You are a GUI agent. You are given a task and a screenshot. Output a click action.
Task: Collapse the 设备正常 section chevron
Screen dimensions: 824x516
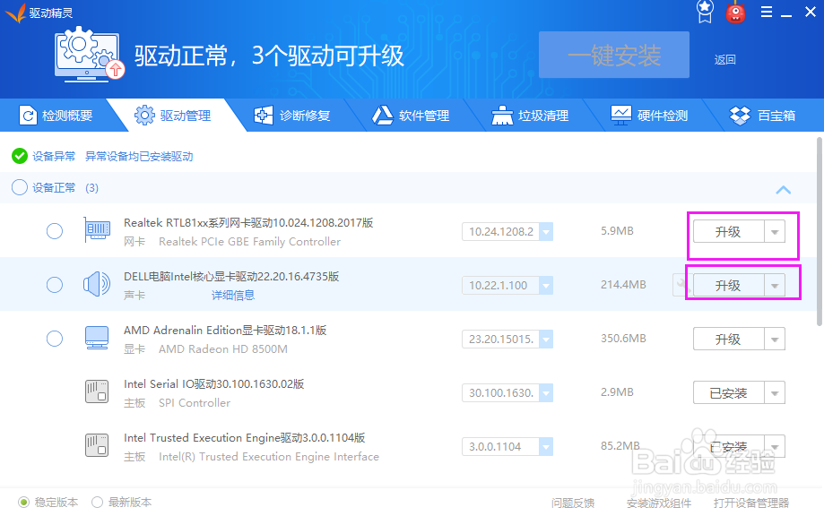click(783, 190)
